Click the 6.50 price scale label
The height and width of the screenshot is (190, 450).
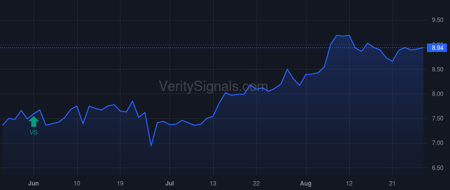437,168
